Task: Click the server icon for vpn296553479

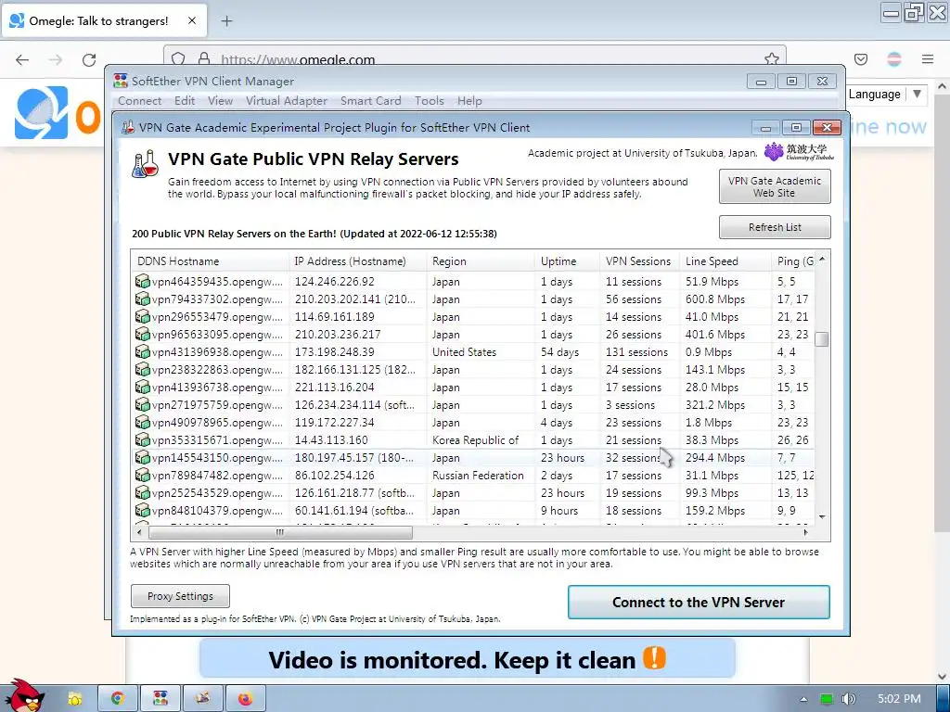Action: tap(142, 317)
